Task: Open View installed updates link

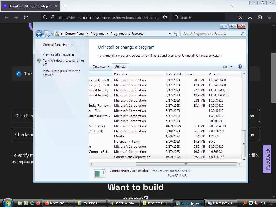Action: point(58,54)
